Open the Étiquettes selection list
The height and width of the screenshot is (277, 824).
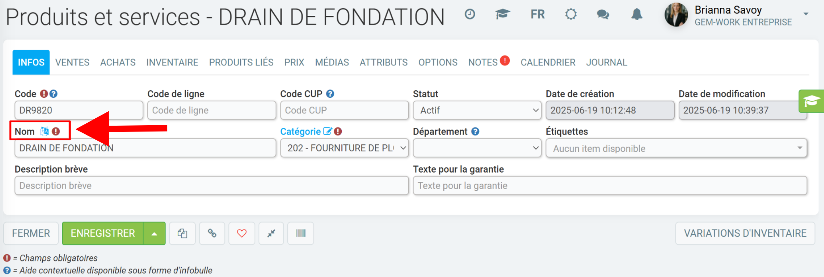pos(676,148)
